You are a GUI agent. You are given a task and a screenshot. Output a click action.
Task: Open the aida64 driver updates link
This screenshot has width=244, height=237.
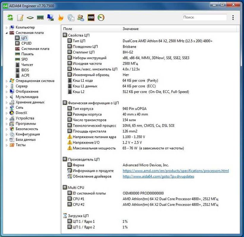click(x=158, y=176)
